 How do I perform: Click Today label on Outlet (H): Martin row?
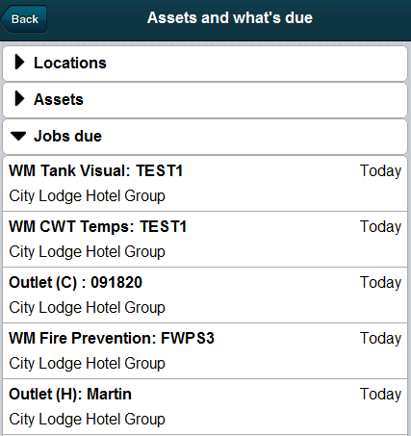point(380,395)
